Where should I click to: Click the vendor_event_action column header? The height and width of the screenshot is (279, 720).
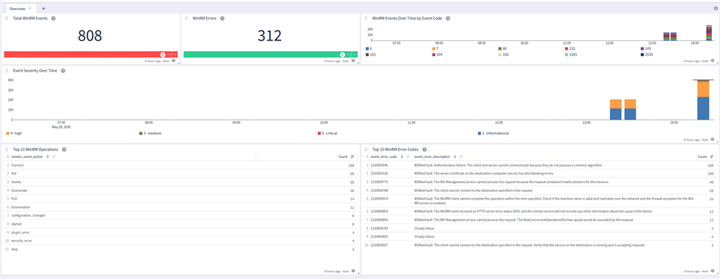28,156
